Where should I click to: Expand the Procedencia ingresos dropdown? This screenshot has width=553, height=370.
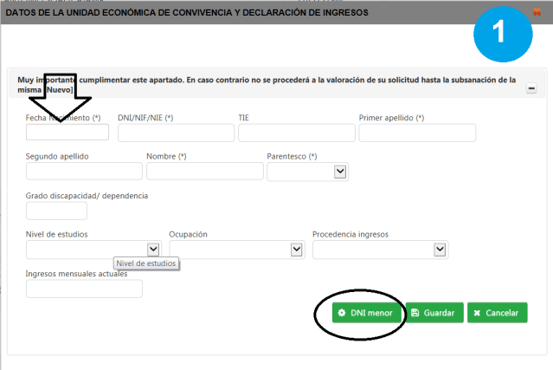click(380, 250)
